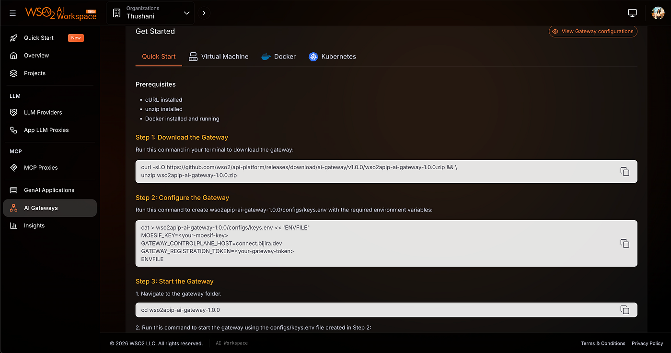Image resolution: width=671 pixels, height=353 pixels.
Task: Switch to the Kubernetes tab
Action: pyautogui.click(x=332, y=57)
